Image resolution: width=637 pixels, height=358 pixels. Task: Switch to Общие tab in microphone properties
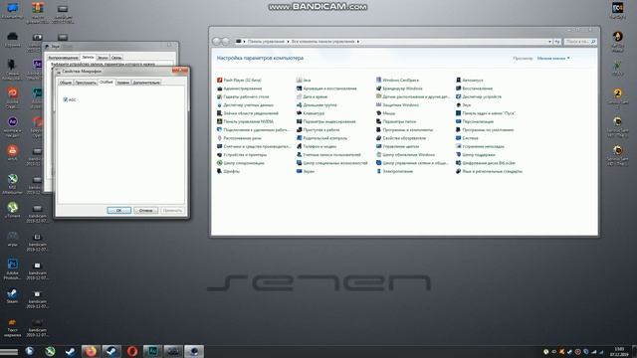66,83
